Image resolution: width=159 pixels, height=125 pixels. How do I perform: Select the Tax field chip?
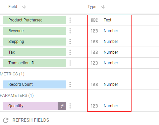(35, 52)
